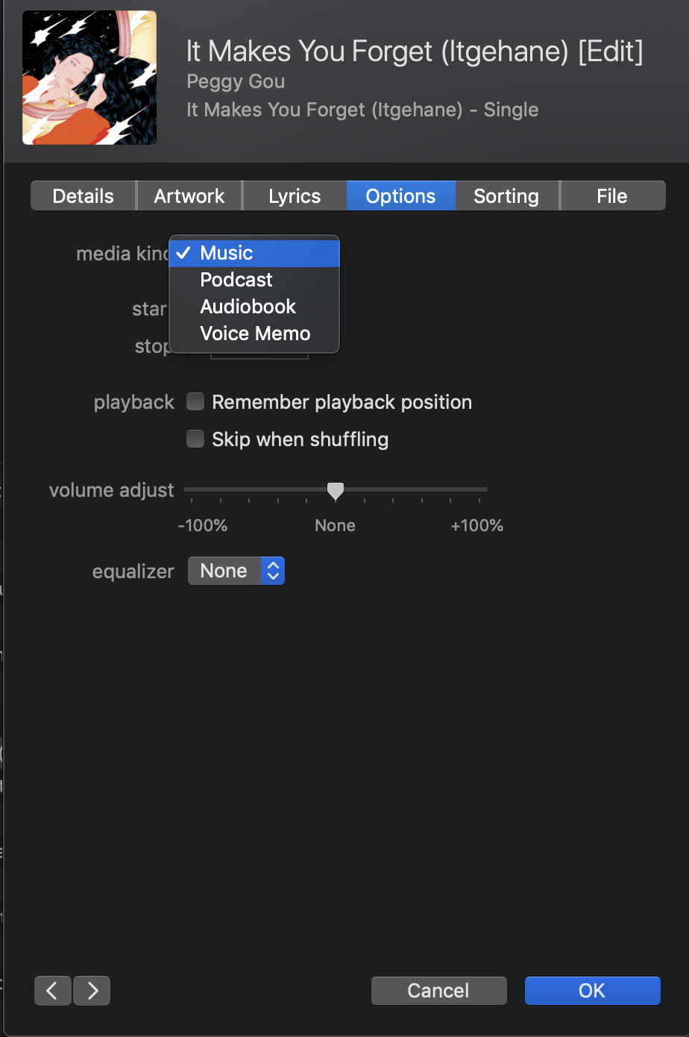Open the Artwork tab
This screenshot has width=689, height=1037.
(x=189, y=196)
